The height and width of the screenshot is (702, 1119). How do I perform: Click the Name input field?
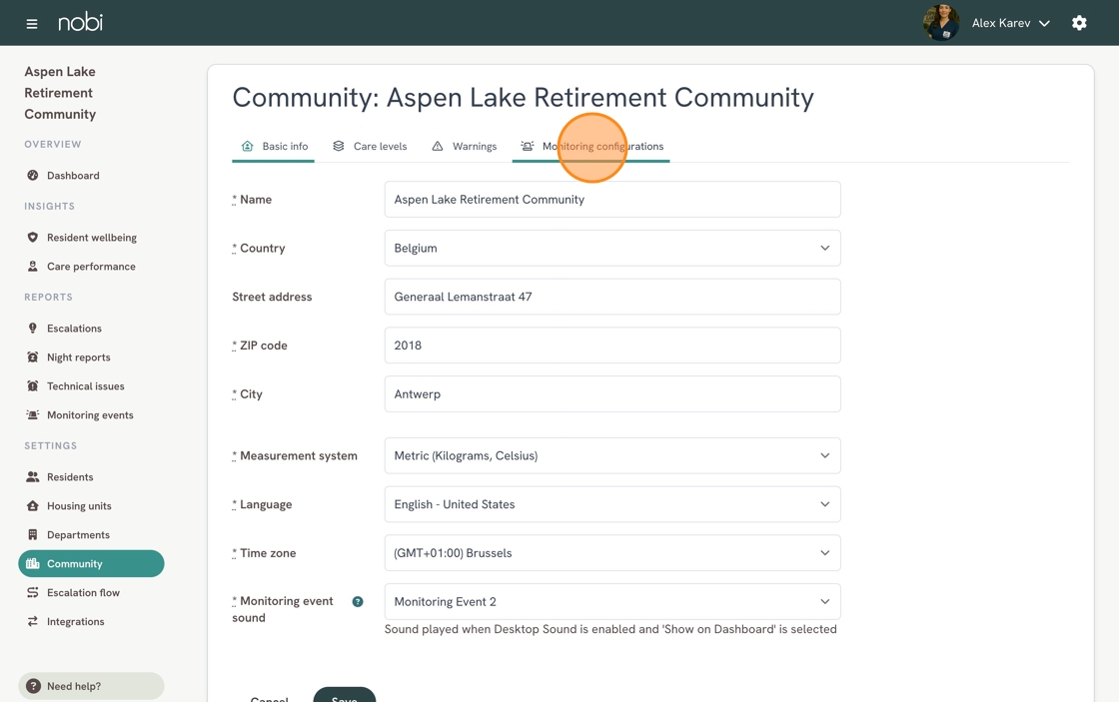tap(612, 199)
